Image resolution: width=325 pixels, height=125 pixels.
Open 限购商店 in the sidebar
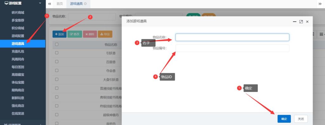(18, 90)
